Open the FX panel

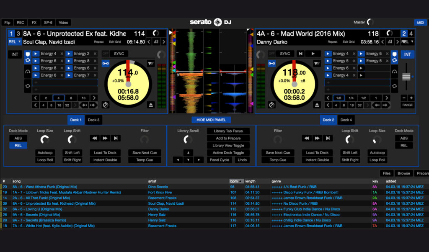[x=34, y=23]
